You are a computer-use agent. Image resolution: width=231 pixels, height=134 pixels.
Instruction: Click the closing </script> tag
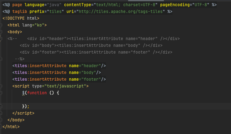coord(23,113)
